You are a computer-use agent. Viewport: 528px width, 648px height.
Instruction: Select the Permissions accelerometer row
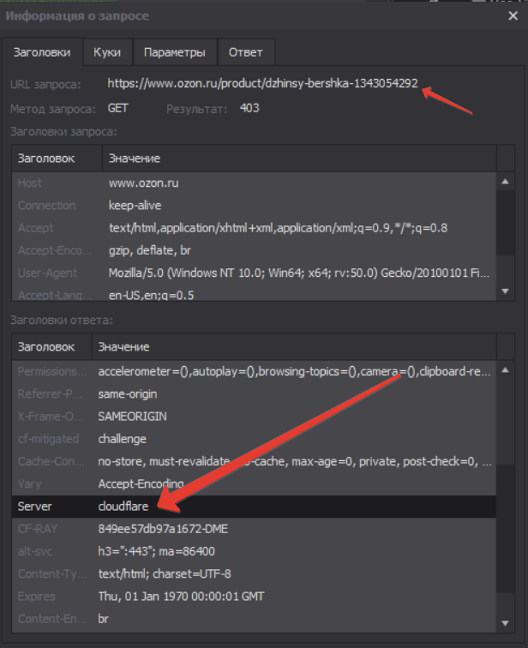[x=254, y=371]
